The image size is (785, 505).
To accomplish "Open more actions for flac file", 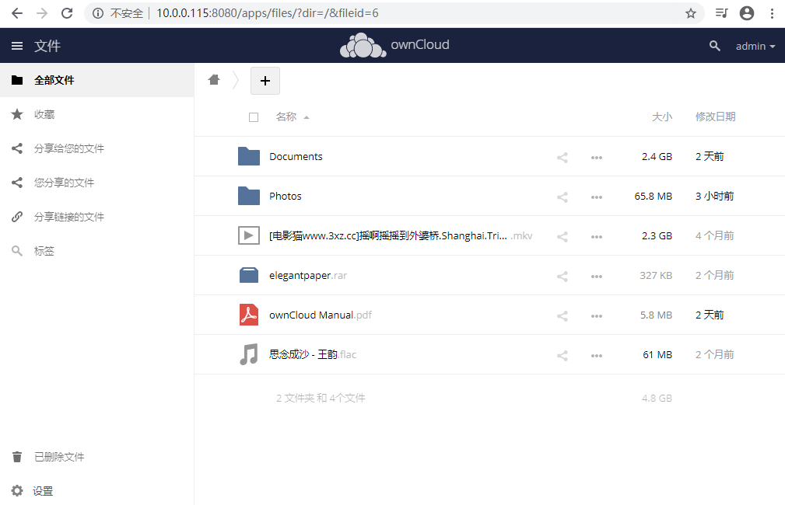I will (x=596, y=356).
